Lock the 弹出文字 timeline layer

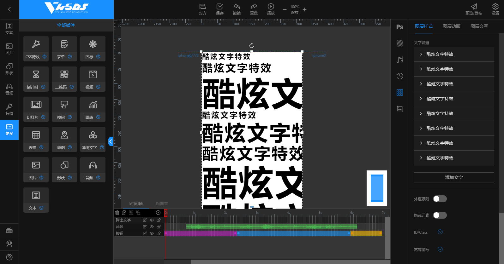(x=159, y=220)
